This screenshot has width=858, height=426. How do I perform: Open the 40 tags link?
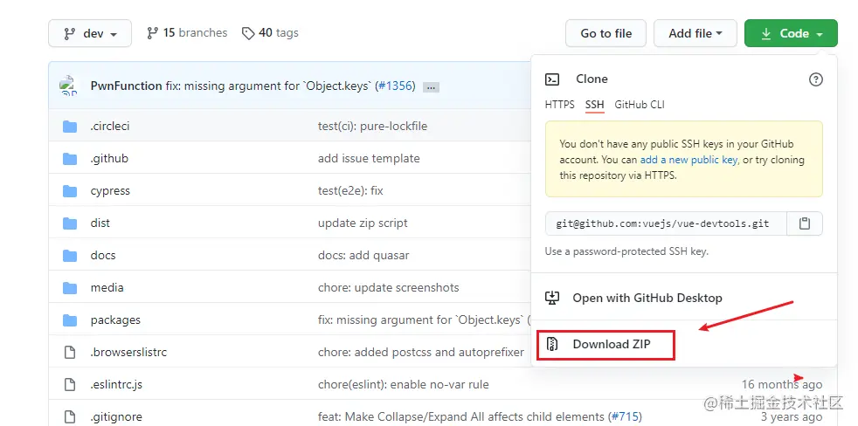coord(270,33)
